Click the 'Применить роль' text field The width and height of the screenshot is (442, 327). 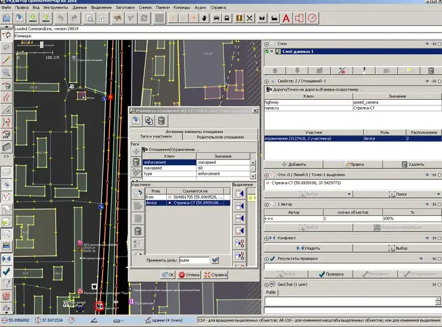pyautogui.click(x=194, y=260)
